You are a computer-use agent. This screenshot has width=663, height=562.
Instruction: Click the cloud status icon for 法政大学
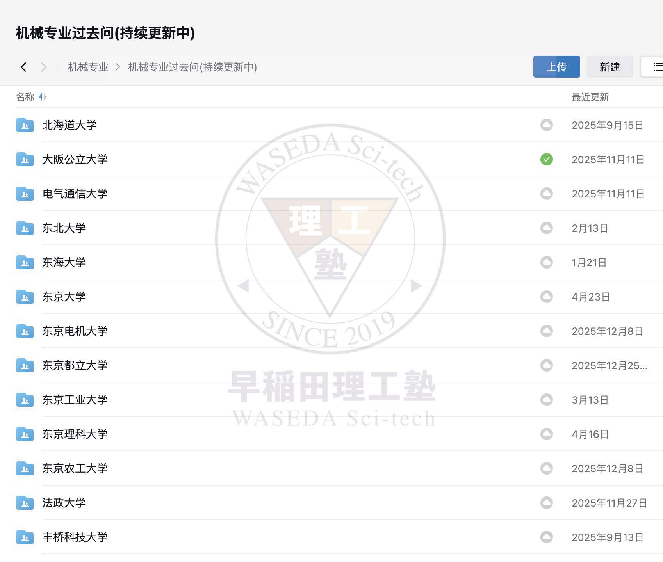click(x=547, y=503)
